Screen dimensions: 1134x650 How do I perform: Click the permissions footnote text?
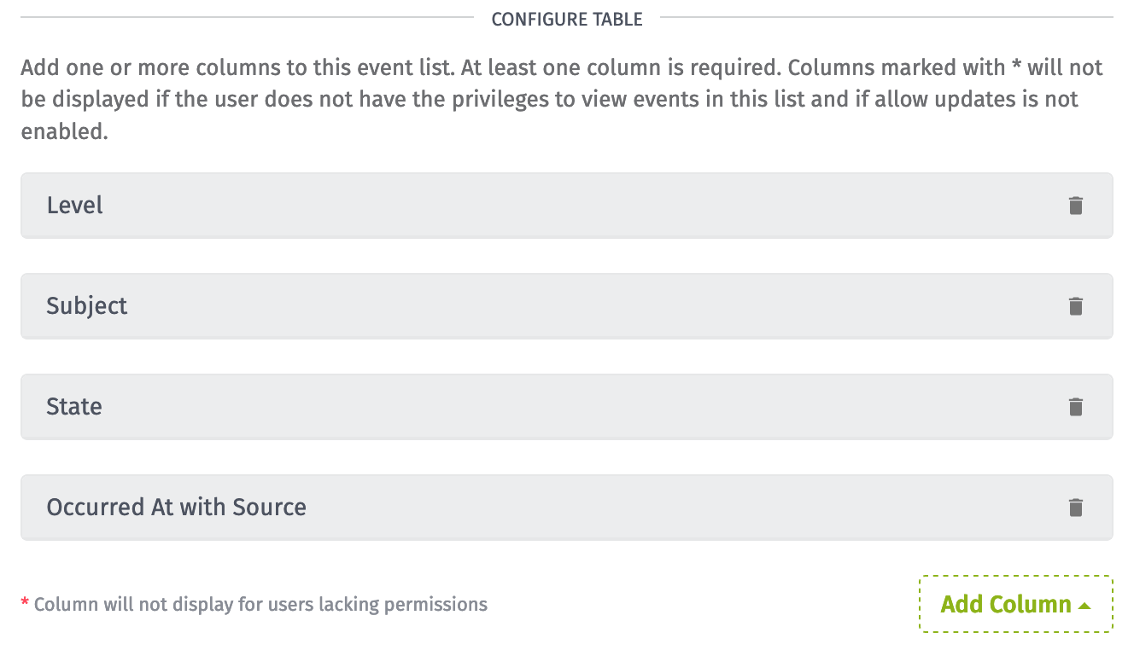[x=260, y=605]
